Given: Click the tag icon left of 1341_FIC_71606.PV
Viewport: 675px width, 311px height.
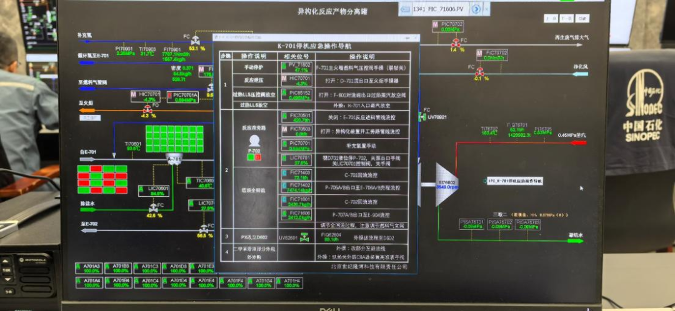Looking at the screenshot, I should 405,9.
